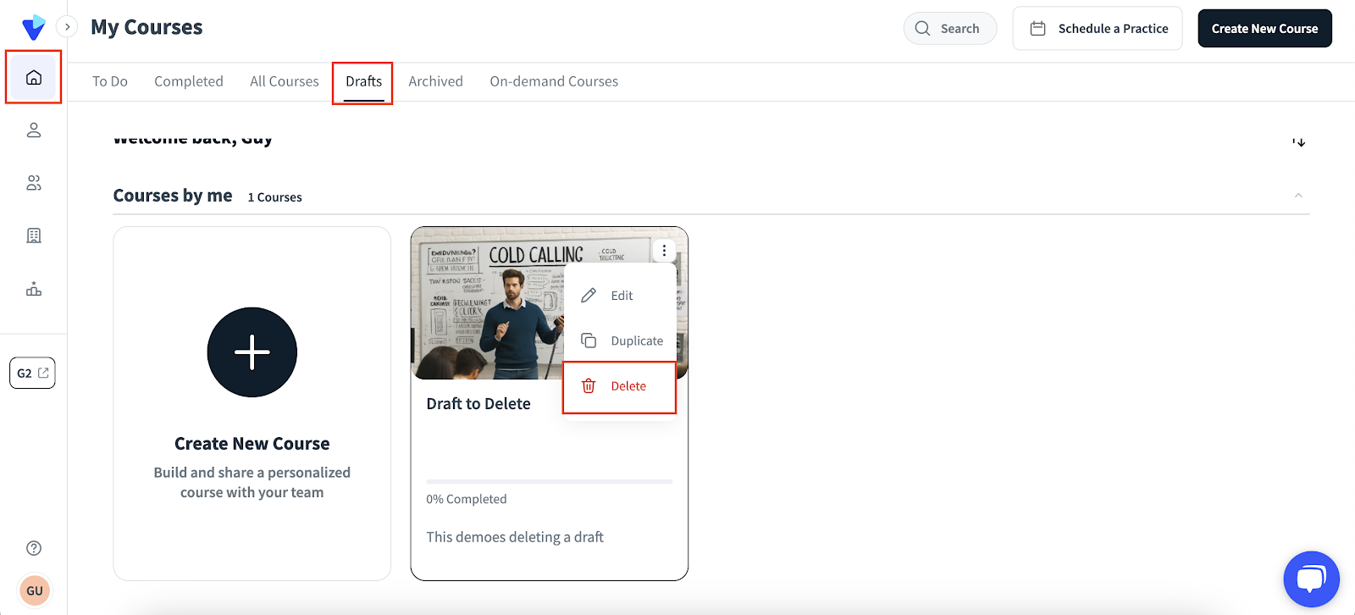Open the Home icon in sidebar
The image size is (1355, 615).
[34, 78]
